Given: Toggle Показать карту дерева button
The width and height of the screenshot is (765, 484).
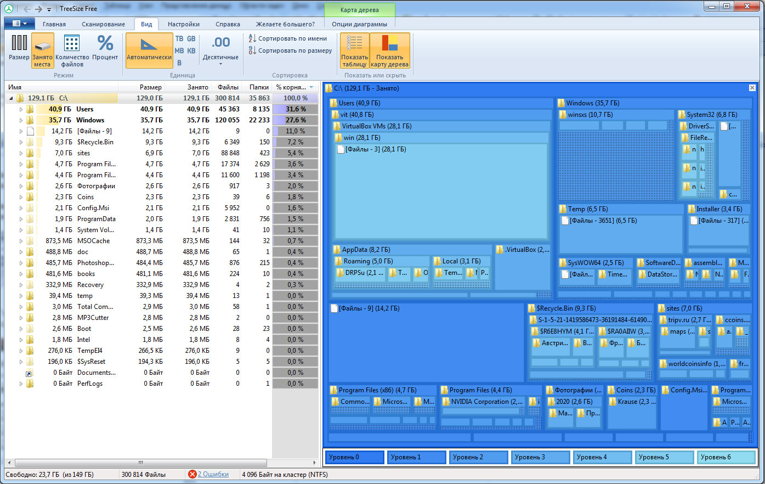Looking at the screenshot, I should pyautogui.click(x=390, y=50).
